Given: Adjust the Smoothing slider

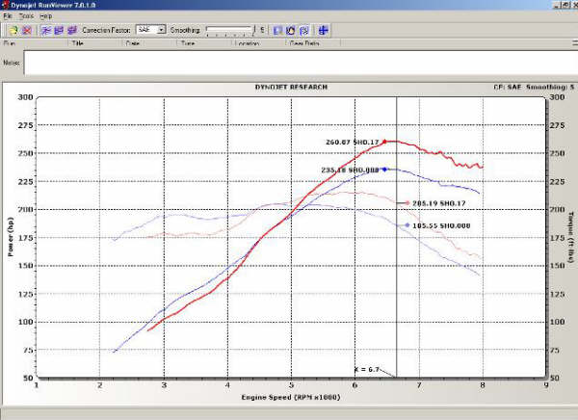Looking at the screenshot, I should click(230, 30).
